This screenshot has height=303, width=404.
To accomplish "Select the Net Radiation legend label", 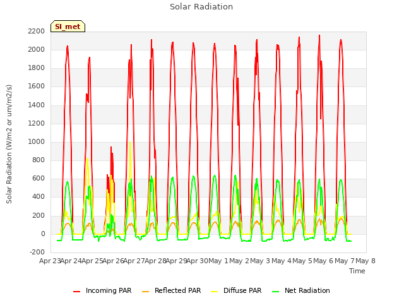I will 307,290.
